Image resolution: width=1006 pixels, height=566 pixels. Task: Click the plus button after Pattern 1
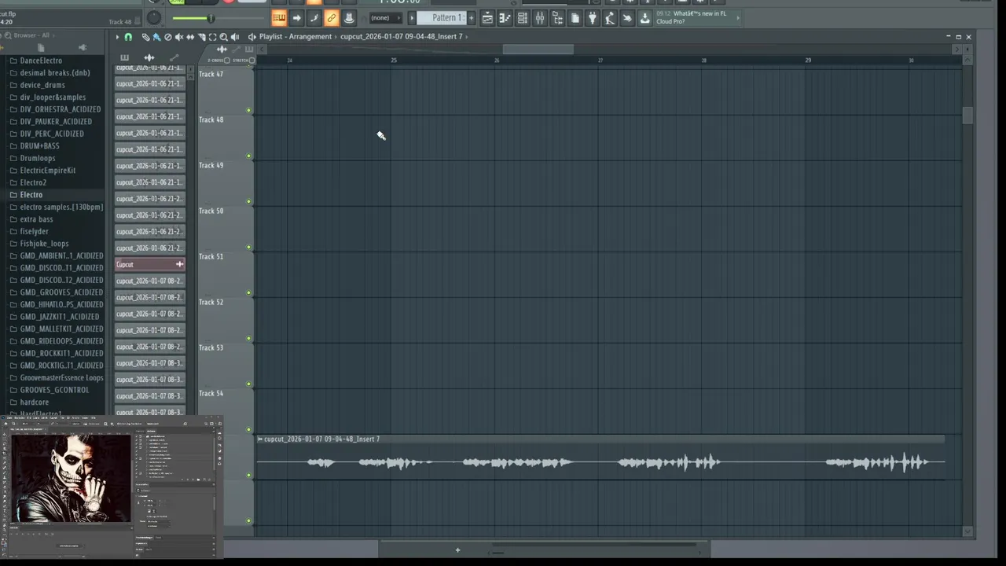pos(471,18)
